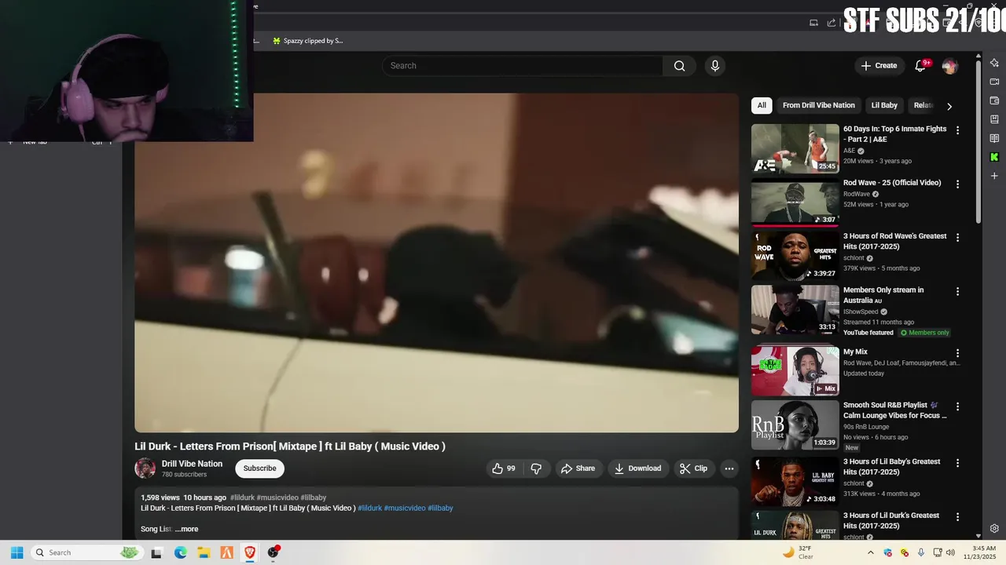This screenshot has width=1006, height=565.
Task: Open Smooth Soul R&B Playlist thumbnail
Action: point(795,425)
